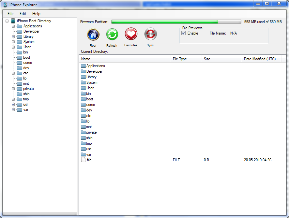289x218 pixels.
Task: Select iPhone Root Directory label in tree
Action: tap(34, 21)
